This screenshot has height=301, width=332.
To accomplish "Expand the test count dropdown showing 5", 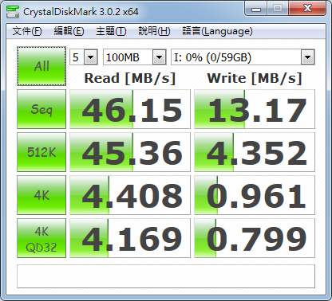I will pyautogui.click(x=90, y=57).
